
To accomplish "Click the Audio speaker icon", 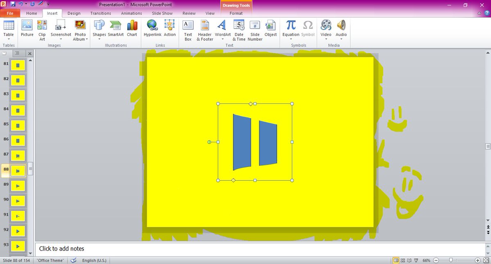I will [341, 25].
